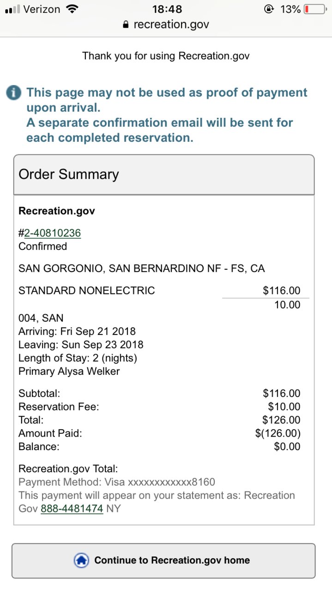This screenshot has height=591, width=332.
Task: Tap the STANDARD NONELECTRIC line item
Action: (87, 291)
